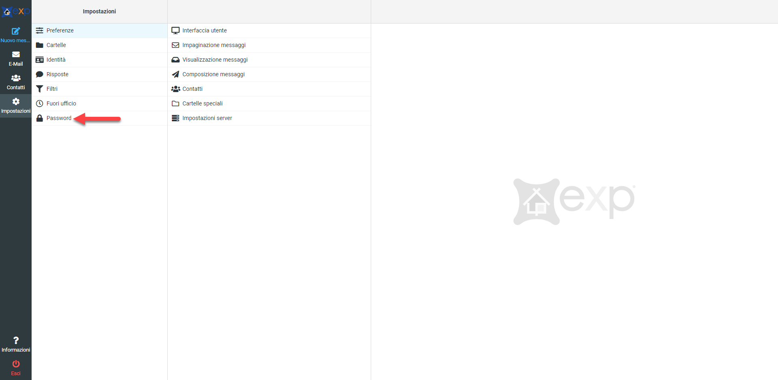The image size is (778, 380).
Task: Open the Contatti sidebar icon
Action: click(16, 78)
